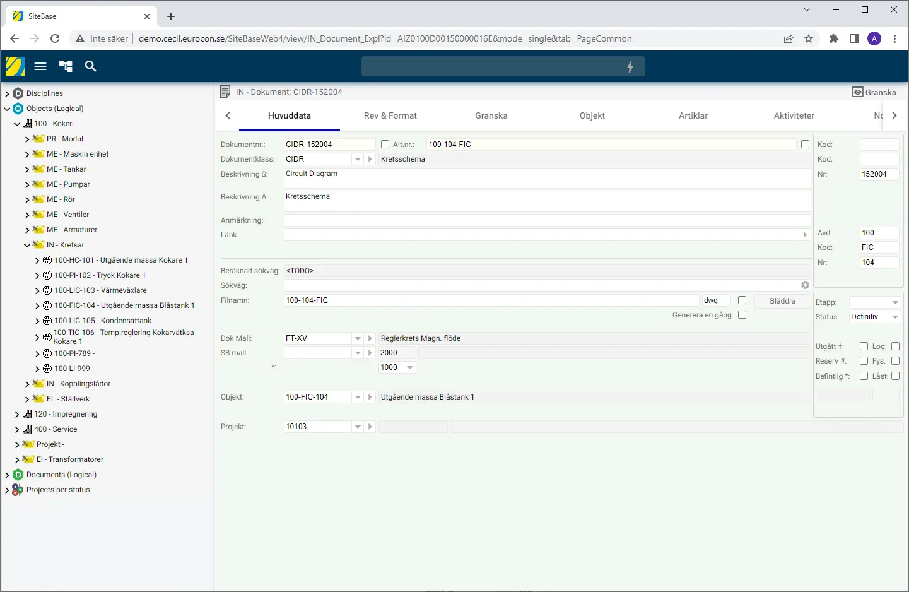Open the Objekt 100-FIC-104 dropdown
Viewport: 909px width, 592px height.
coord(358,397)
